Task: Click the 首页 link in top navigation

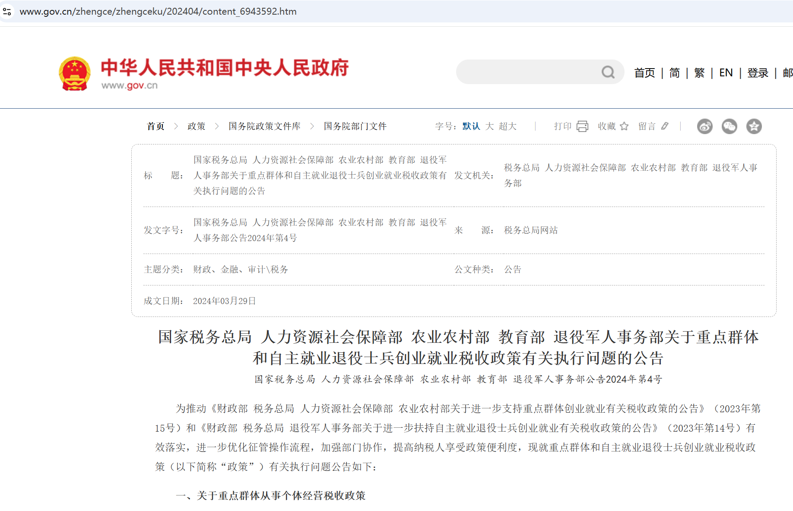Action: (x=644, y=73)
